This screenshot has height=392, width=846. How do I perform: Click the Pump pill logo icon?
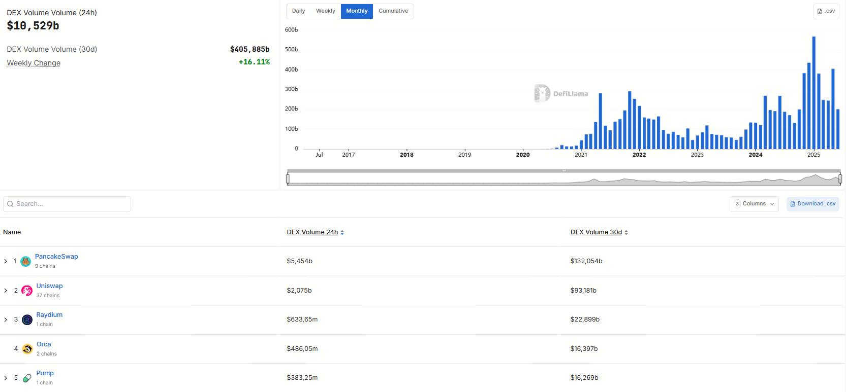point(27,378)
